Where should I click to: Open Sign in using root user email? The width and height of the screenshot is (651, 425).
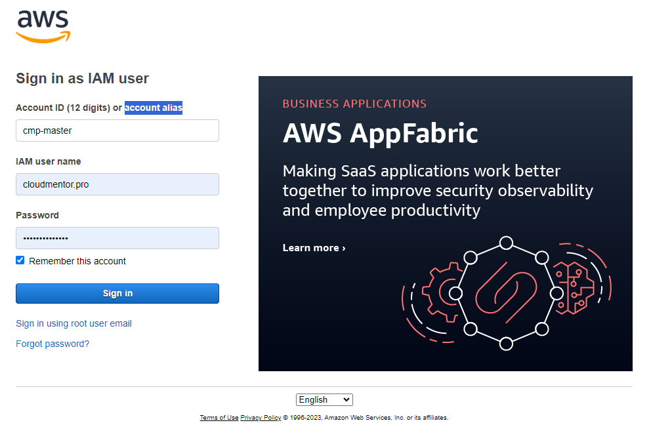tap(73, 323)
